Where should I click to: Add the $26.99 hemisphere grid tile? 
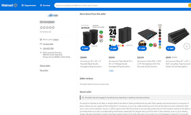pos(142,48)
